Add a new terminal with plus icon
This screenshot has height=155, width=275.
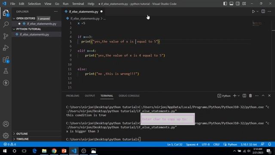pyautogui.click(x=235, y=96)
